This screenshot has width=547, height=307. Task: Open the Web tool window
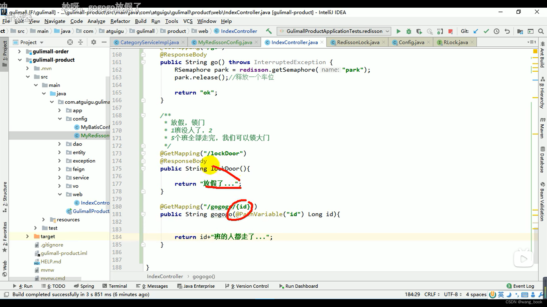pos(5,268)
